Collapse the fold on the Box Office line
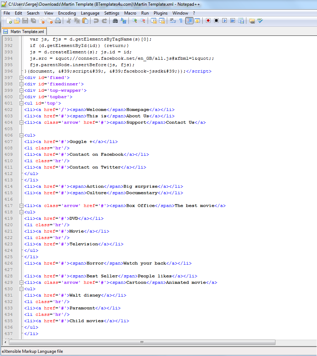Viewport: 317px width, 356px height. tap(21, 206)
